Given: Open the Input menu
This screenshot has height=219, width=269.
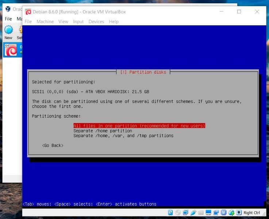Looking at the screenshot, I should [x=78, y=22].
